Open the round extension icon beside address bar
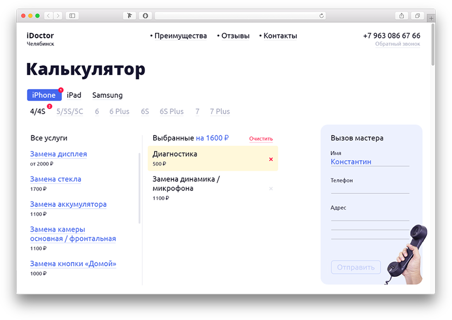Image resolution: width=452 pixels, height=320 pixels. click(145, 16)
